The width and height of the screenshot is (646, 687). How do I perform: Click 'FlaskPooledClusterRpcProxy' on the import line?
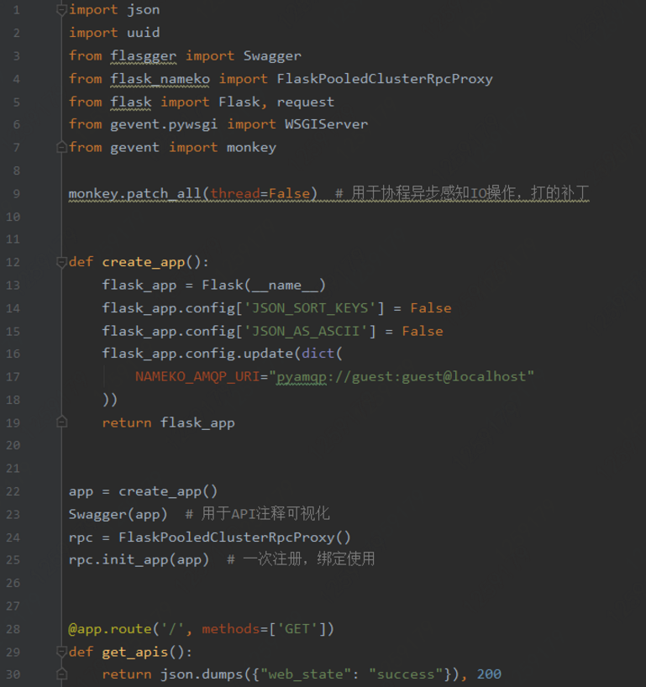point(385,79)
